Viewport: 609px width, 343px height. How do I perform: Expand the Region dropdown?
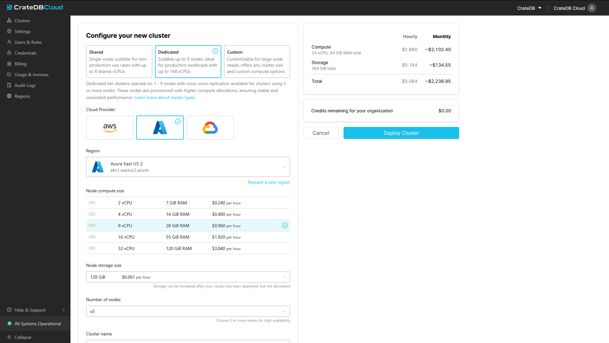point(188,167)
